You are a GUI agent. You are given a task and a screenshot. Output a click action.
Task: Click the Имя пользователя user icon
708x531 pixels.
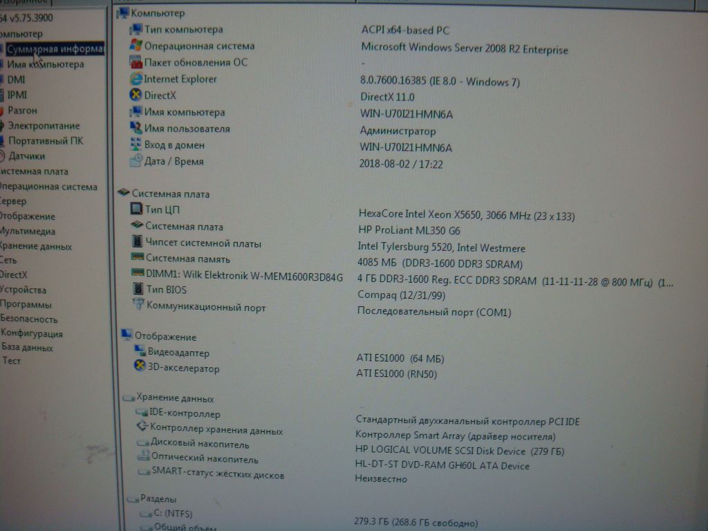coord(136,128)
